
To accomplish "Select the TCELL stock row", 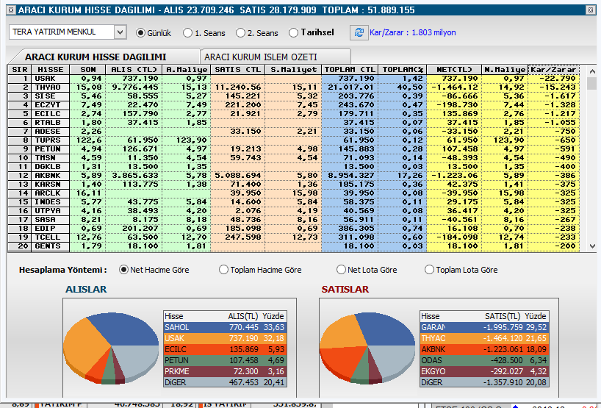I will (x=293, y=237).
